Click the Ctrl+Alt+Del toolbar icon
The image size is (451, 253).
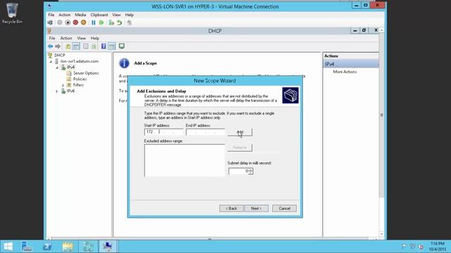pos(50,22)
